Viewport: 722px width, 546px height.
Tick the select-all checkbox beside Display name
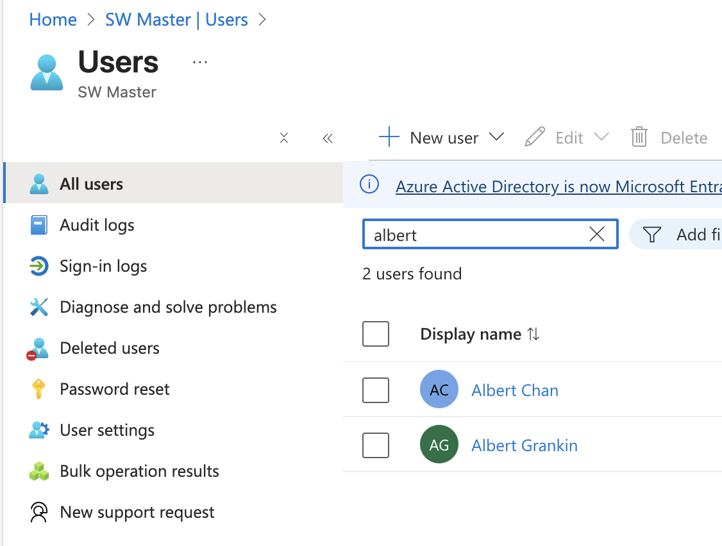[376, 334]
